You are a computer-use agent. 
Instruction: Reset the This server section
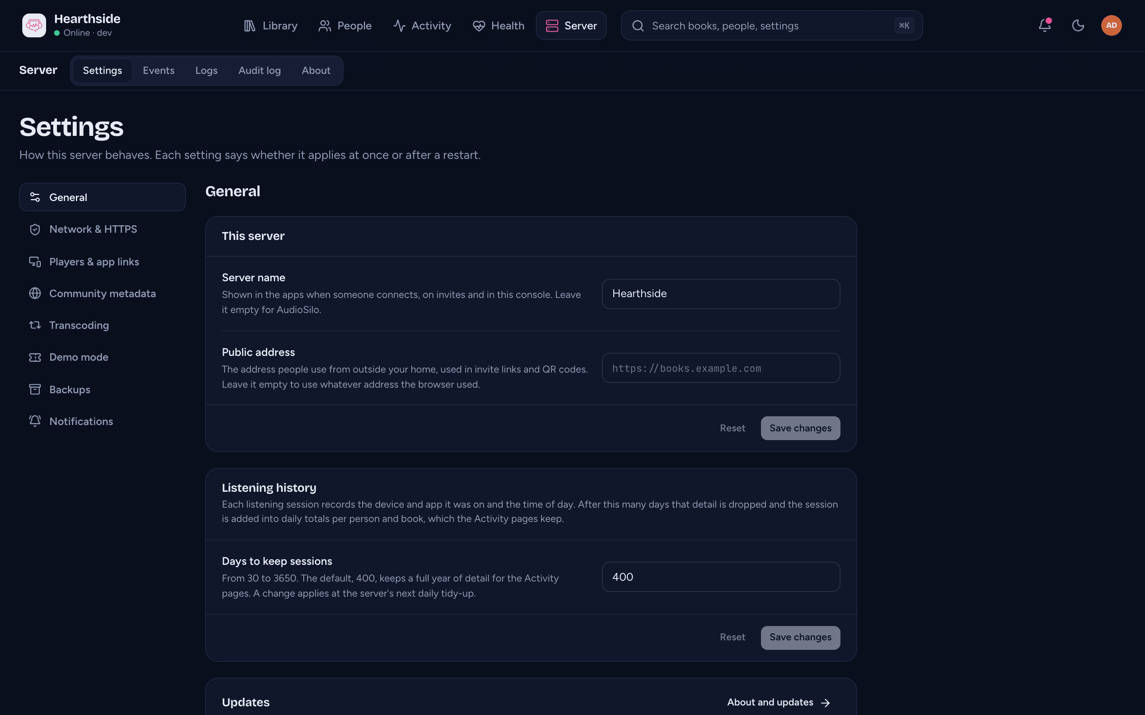click(732, 428)
